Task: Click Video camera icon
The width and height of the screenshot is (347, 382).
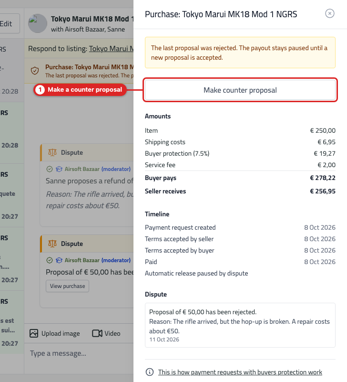Action: tap(97, 333)
